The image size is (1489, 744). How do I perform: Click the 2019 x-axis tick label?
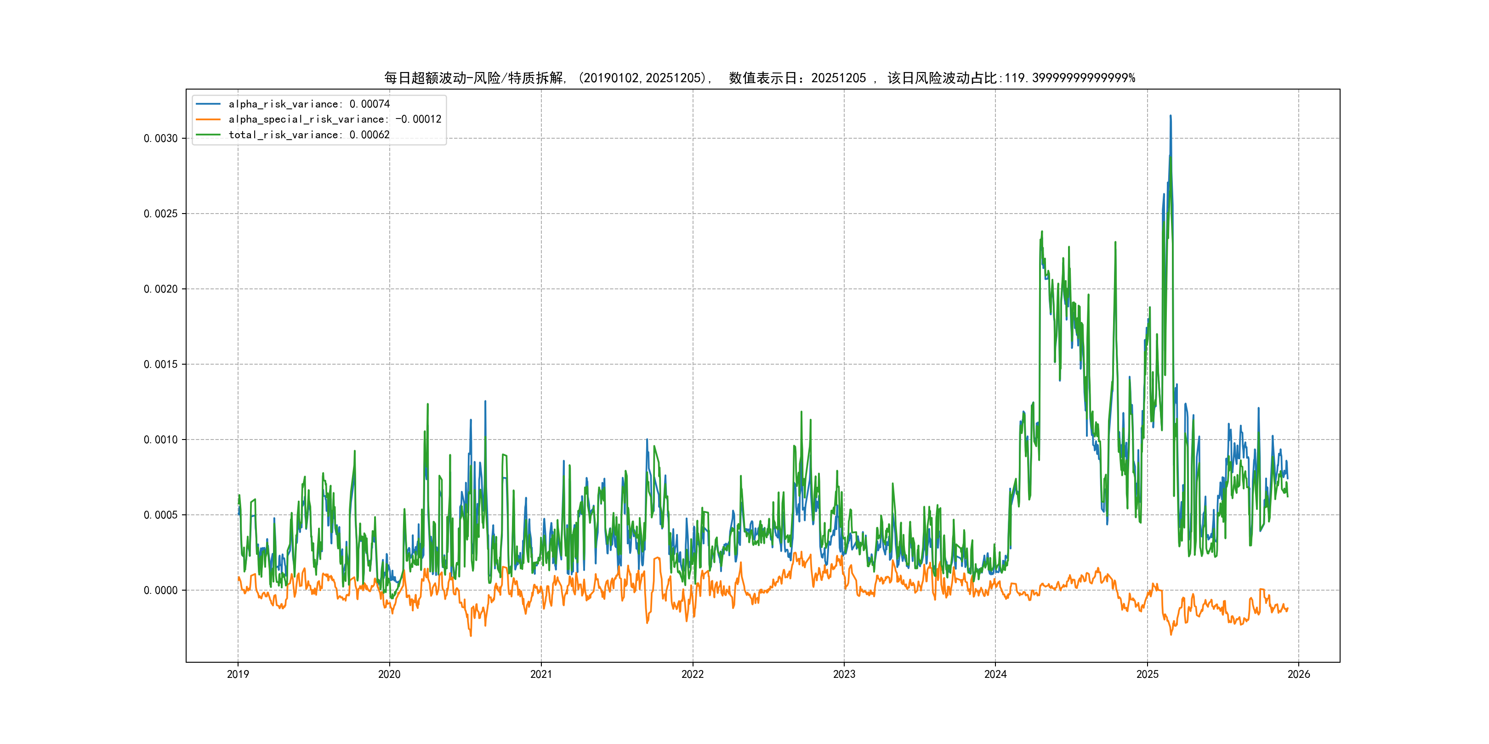point(238,674)
